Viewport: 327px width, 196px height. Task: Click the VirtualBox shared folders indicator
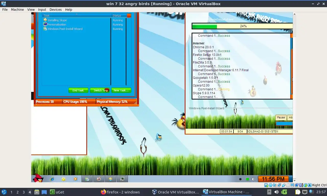click(288, 185)
